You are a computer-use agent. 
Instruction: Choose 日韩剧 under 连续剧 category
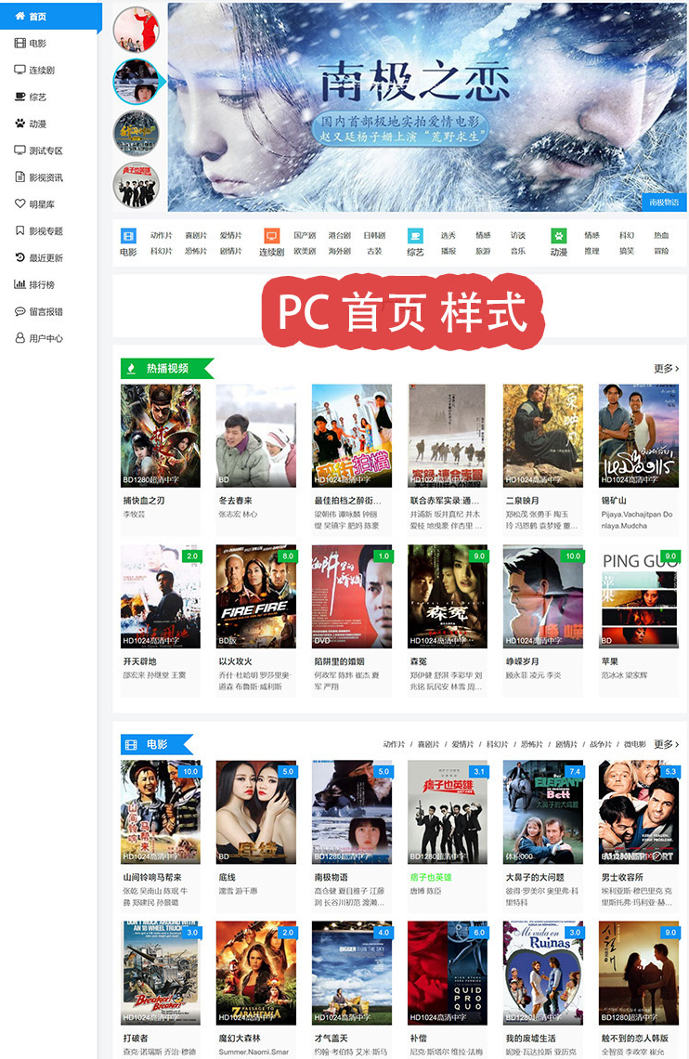click(x=374, y=236)
